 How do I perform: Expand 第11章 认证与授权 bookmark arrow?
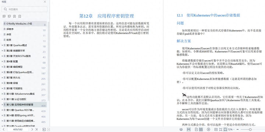2,99
